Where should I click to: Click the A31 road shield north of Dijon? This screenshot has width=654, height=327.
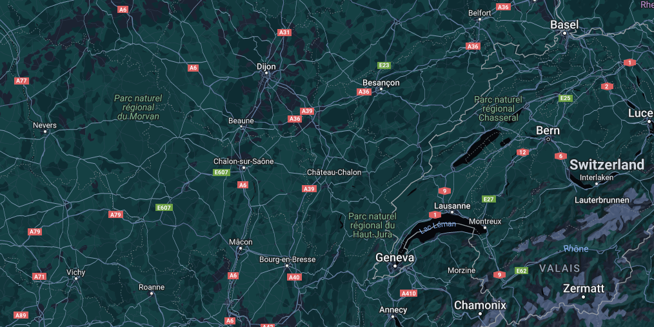tap(284, 32)
